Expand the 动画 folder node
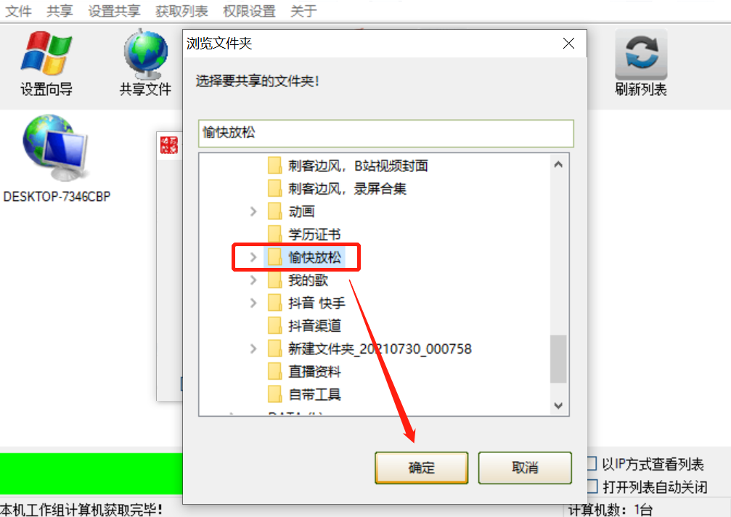The height and width of the screenshot is (517, 731). (253, 211)
